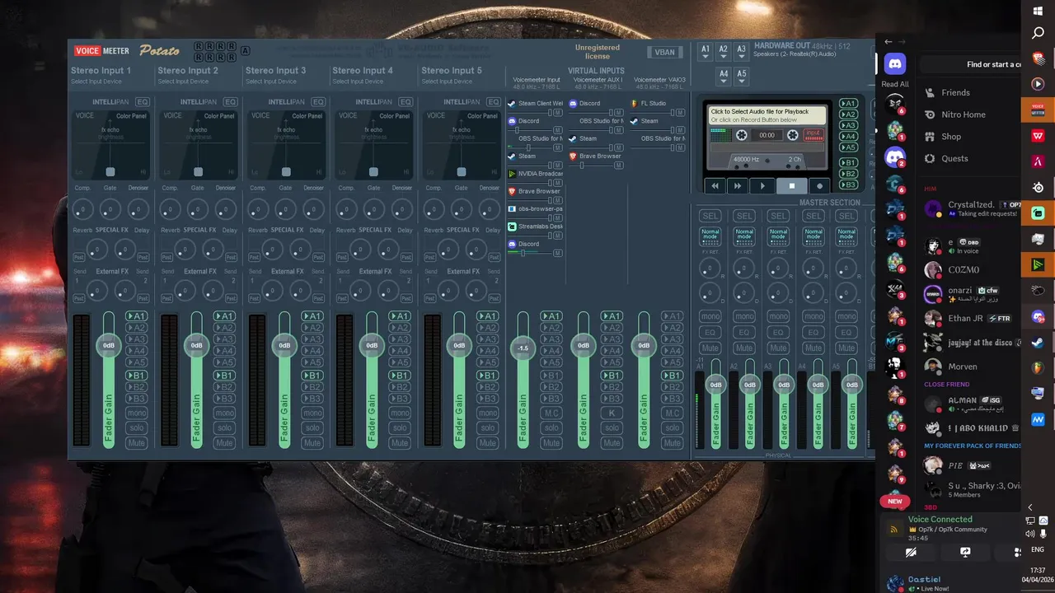Click Streamlabs Desktop app icon

(511, 226)
